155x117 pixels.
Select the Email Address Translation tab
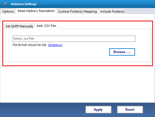point(36,11)
